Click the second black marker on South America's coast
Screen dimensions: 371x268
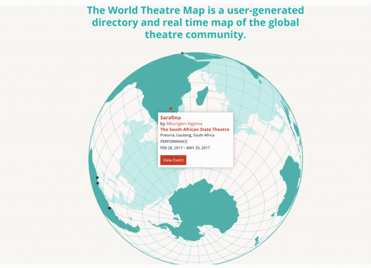click(98, 183)
